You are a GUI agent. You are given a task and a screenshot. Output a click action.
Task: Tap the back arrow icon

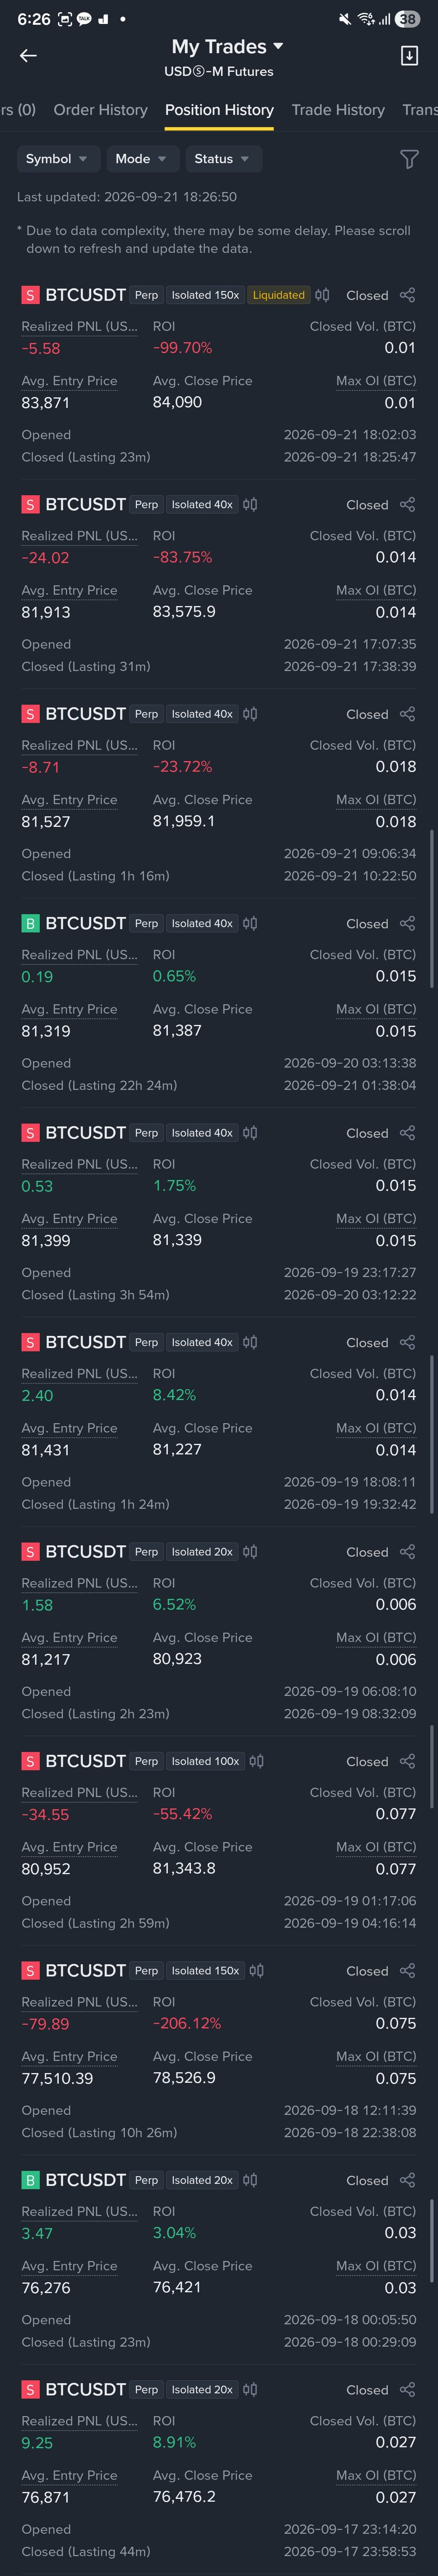(x=28, y=56)
